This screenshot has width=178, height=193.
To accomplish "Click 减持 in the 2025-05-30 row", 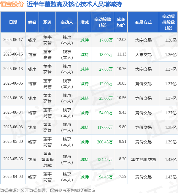I will coord(85,142).
